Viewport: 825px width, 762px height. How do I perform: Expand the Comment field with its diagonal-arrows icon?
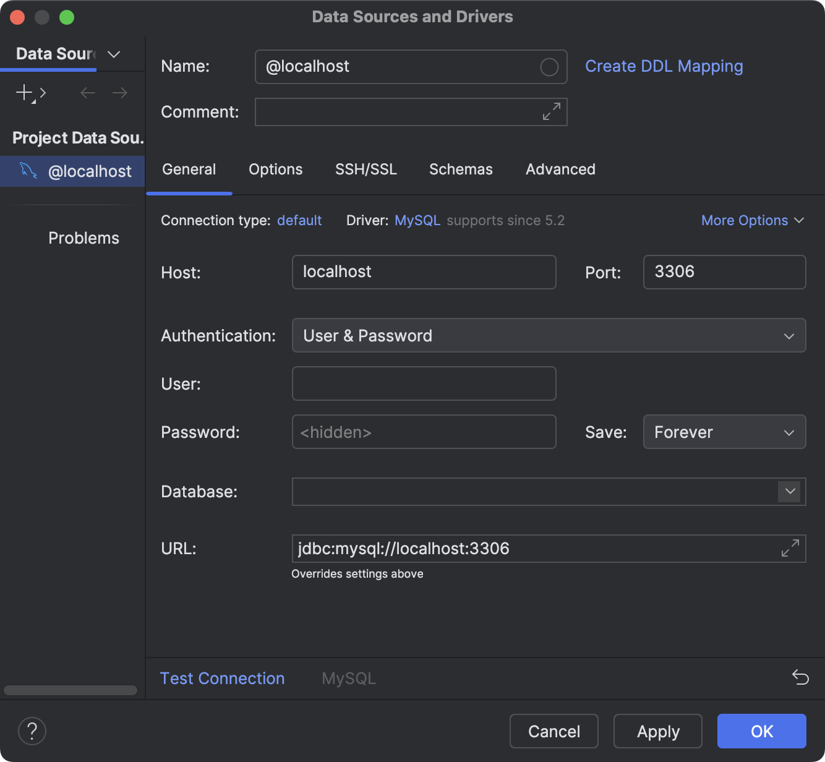pos(551,112)
